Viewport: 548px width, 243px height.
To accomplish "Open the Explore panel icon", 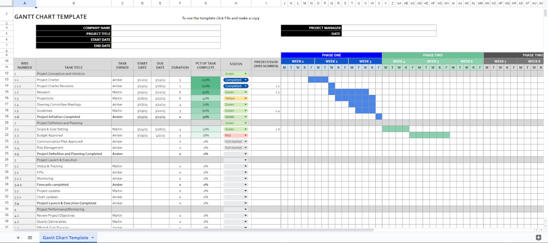I will click(x=539, y=237).
